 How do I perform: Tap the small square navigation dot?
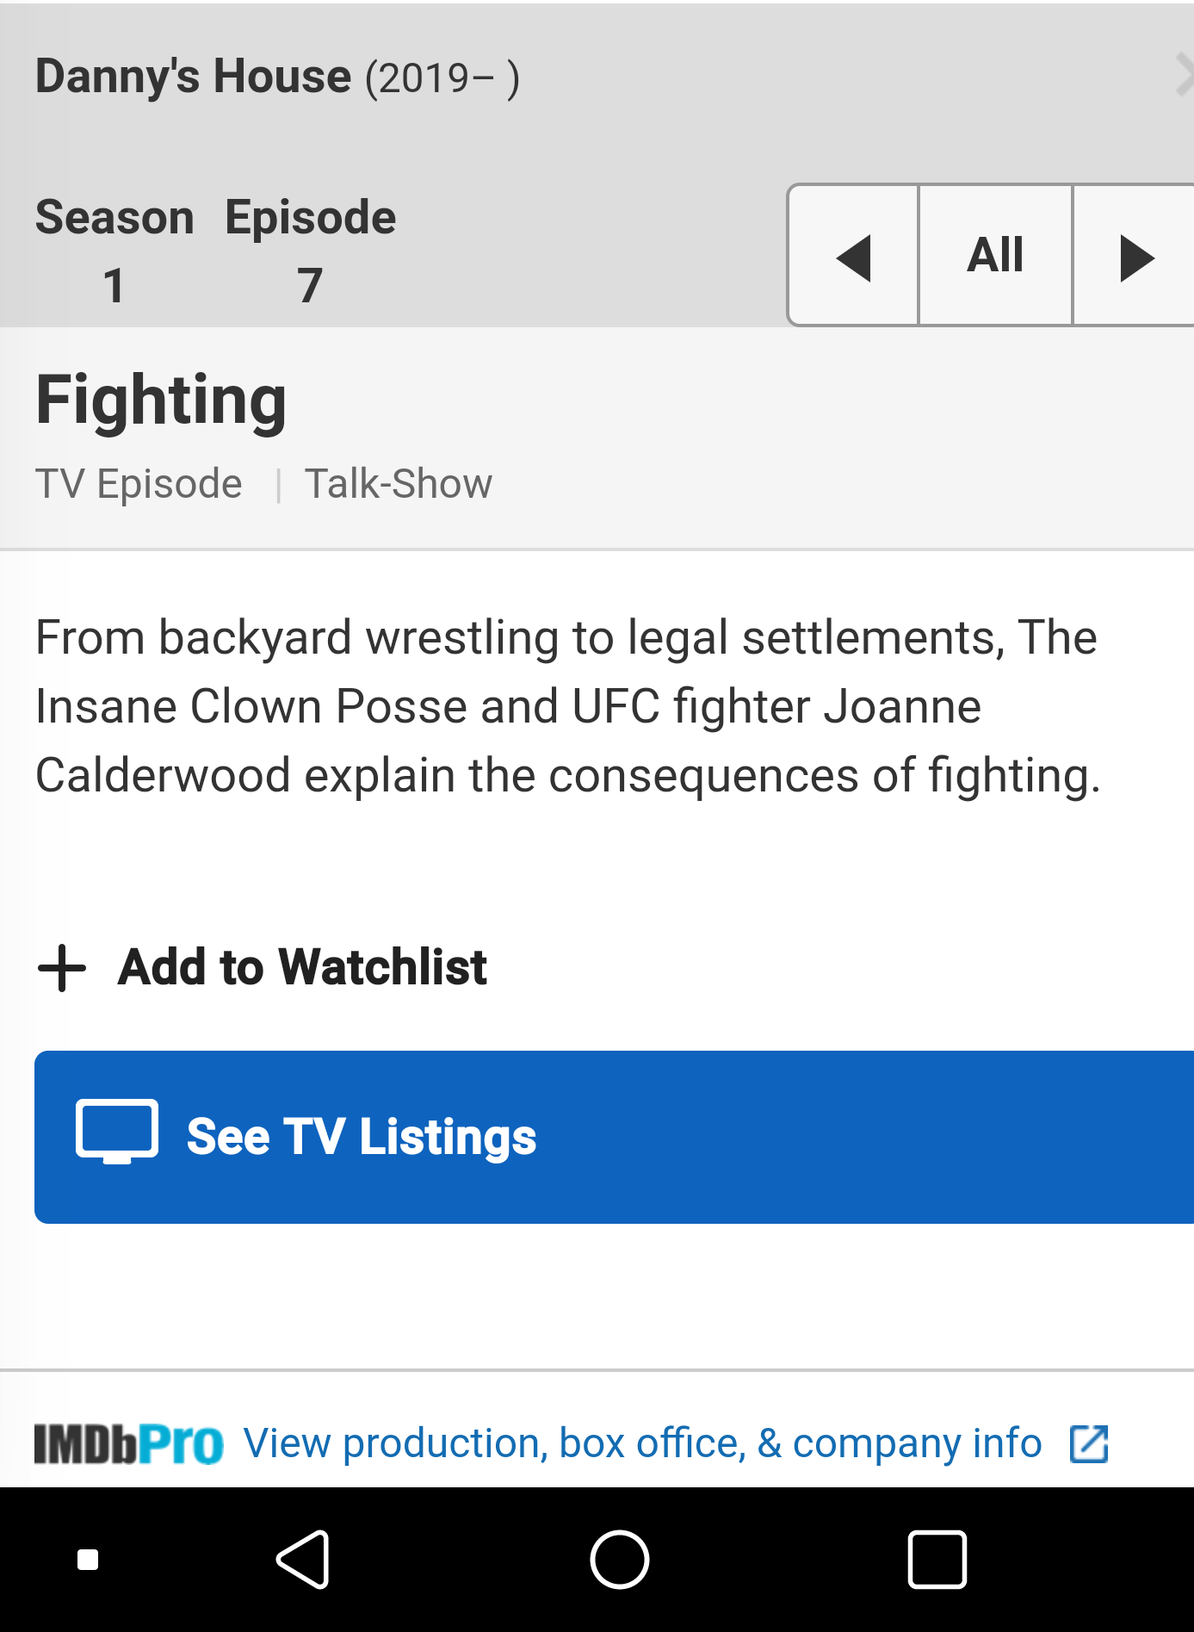point(88,1560)
